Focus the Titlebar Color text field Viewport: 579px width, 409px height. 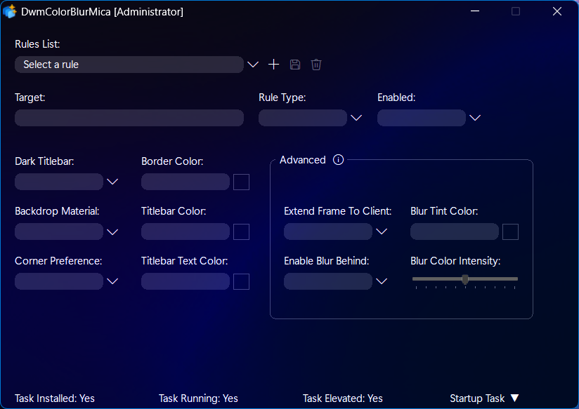point(186,232)
